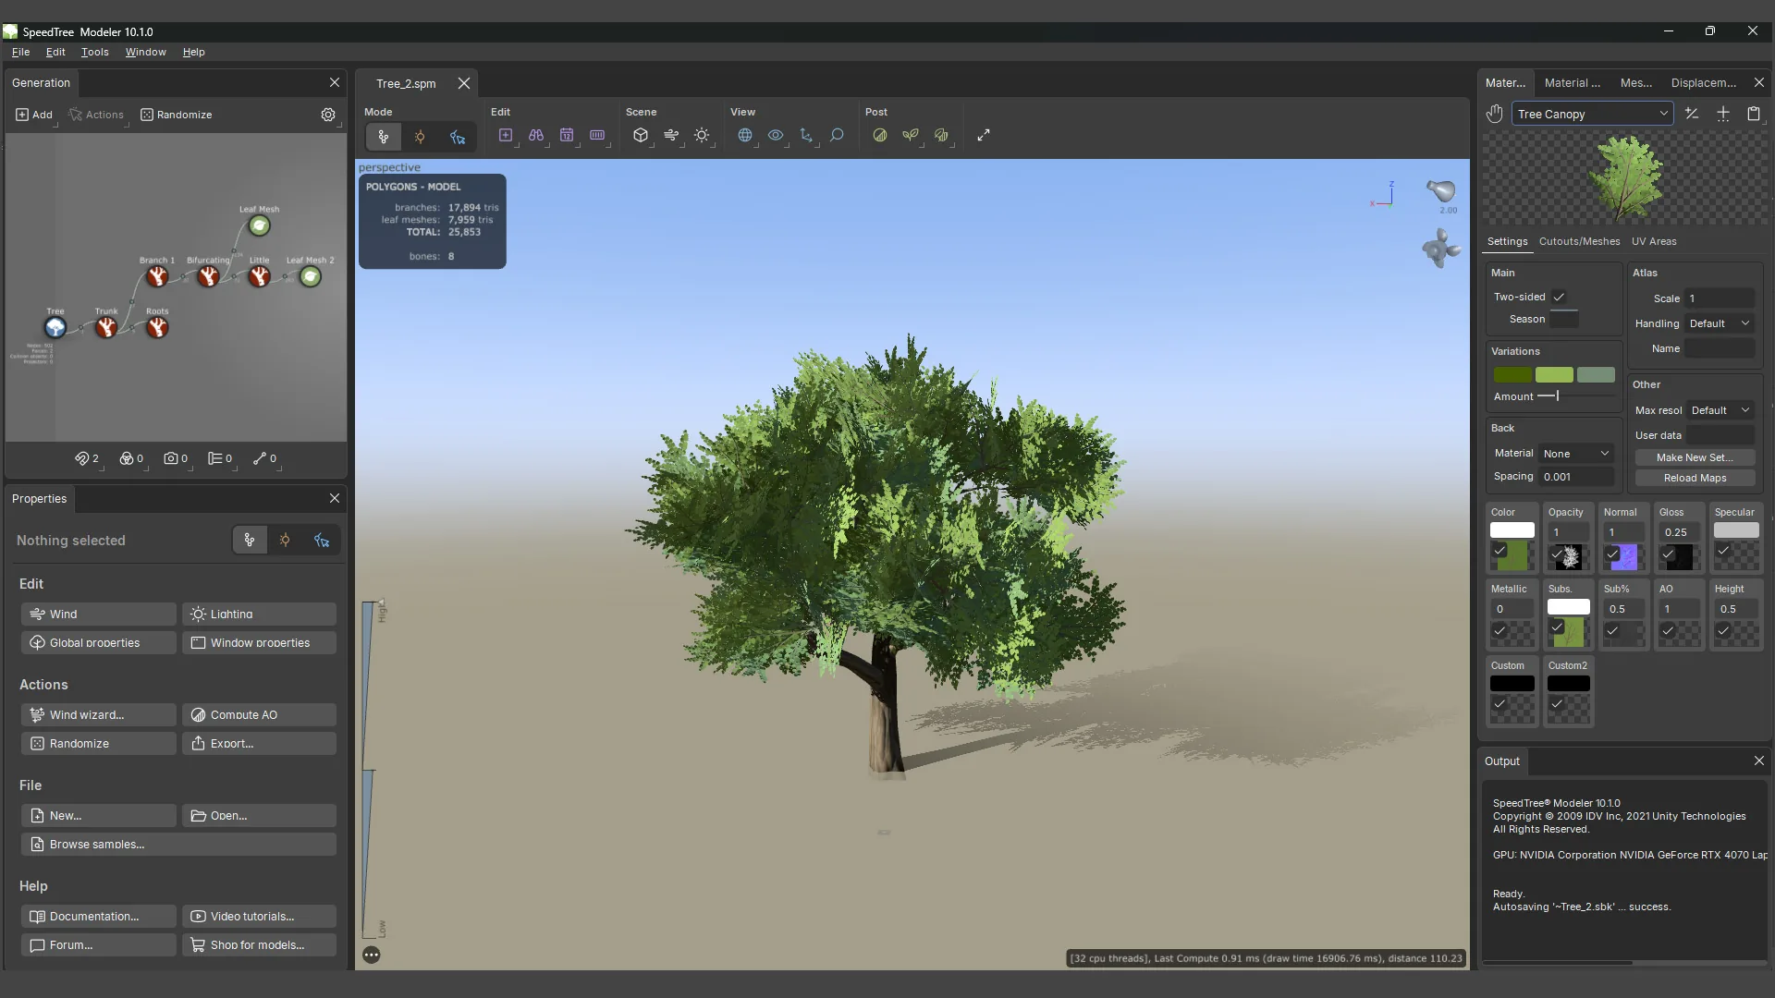
Task: Toggle the Opacity map checkbox
Action: [x=1557, y=554]
